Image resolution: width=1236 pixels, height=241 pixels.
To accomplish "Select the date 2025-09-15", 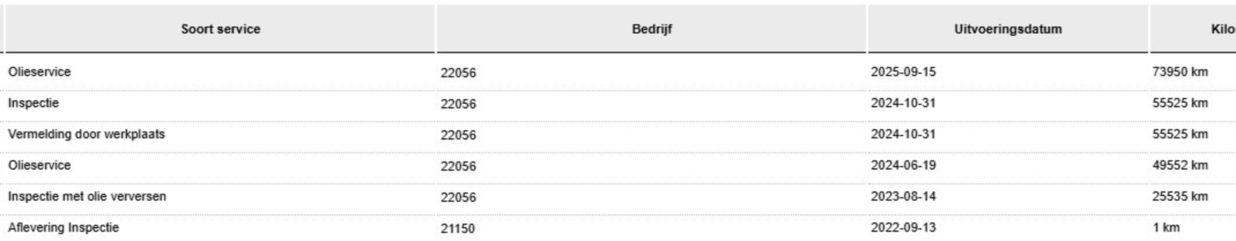I will pyautogui.click(x=903, y=72).
